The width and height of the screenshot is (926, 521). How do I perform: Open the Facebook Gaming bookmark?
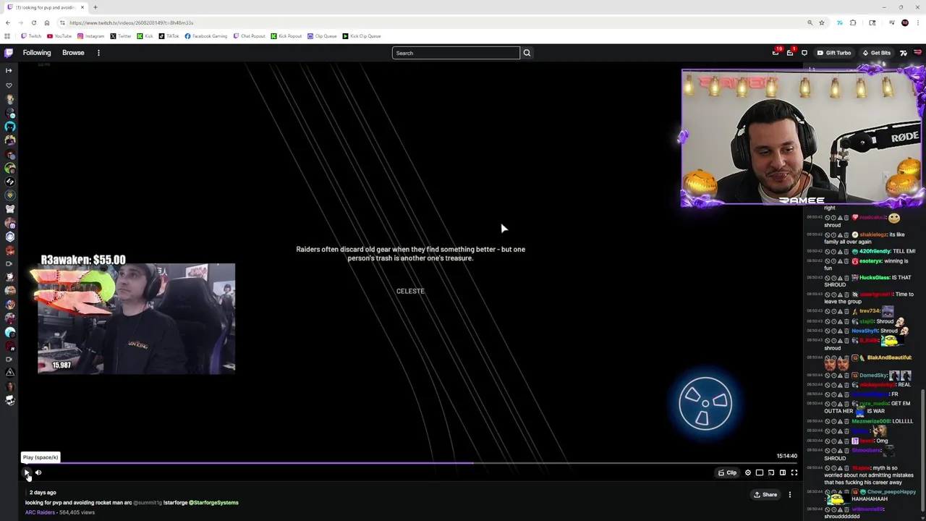click(x=205, y=36)
